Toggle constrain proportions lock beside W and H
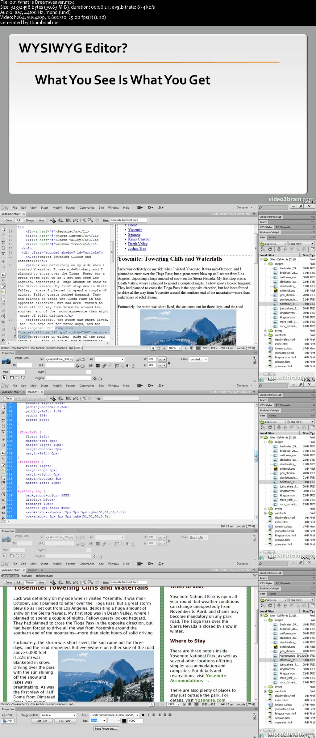 coord(169,363)
